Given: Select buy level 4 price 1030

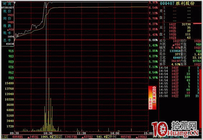Looking at the screenshot, I should click(x=172, y=34).
